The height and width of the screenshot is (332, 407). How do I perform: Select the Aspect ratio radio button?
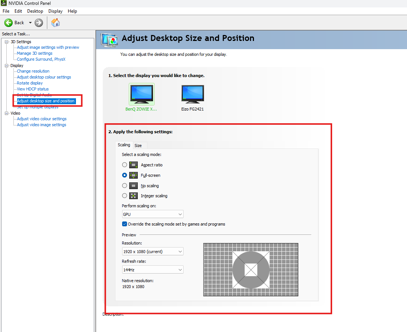coord(125,165)
